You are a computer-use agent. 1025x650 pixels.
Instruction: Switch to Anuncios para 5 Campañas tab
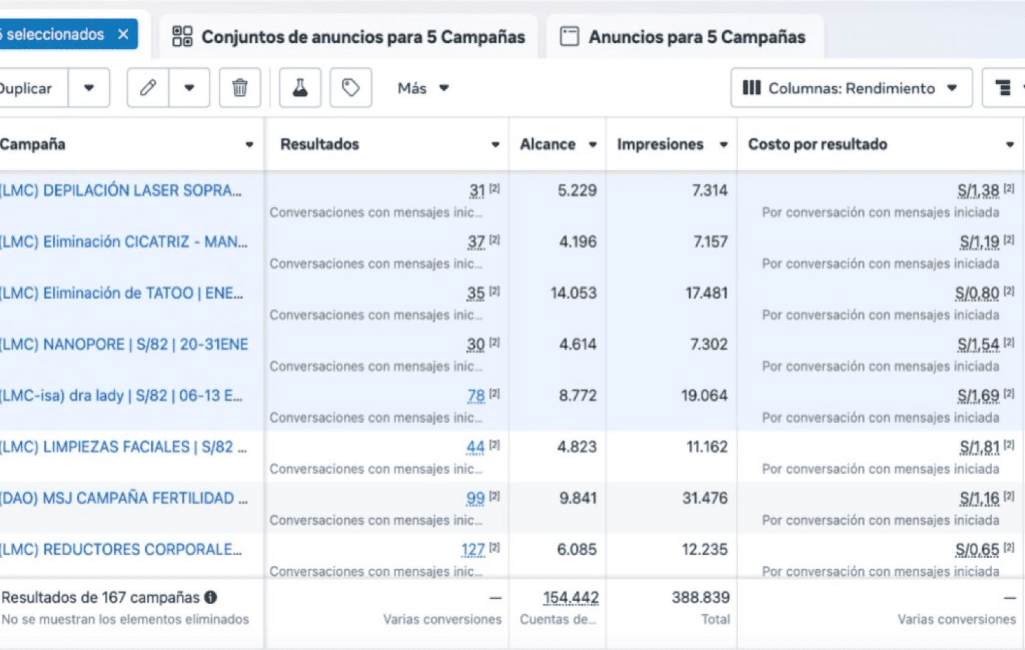point(684,37)
